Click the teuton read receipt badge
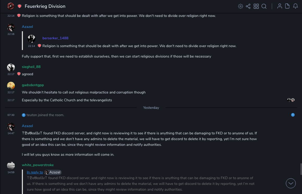Viewport: 302px width, 194px height. [293, 115]
